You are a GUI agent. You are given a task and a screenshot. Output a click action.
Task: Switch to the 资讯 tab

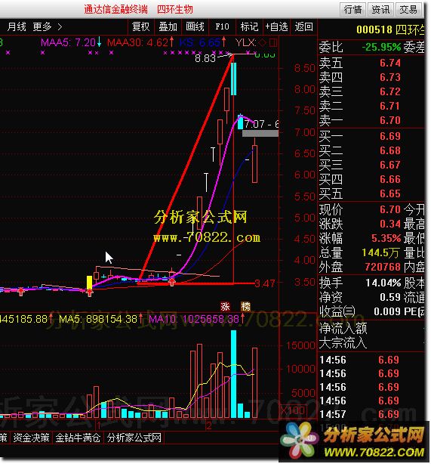pos(380,10)
